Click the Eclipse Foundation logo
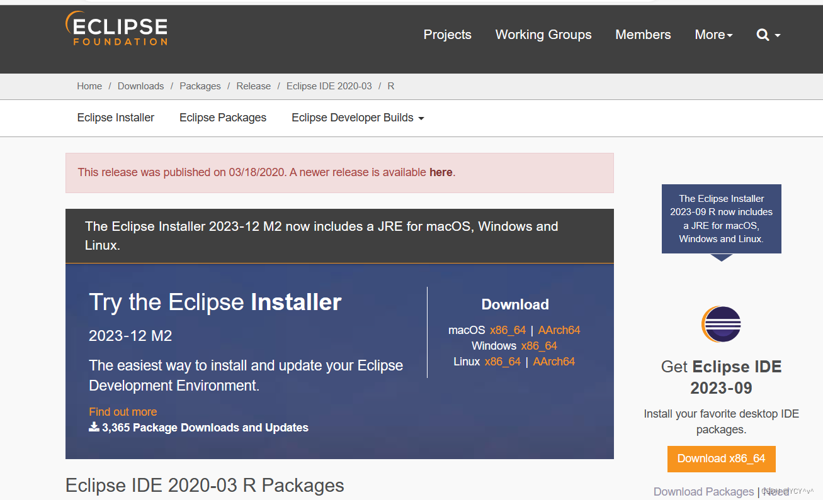This screenshot has width=823, height=500. click(x=116, y=28)
